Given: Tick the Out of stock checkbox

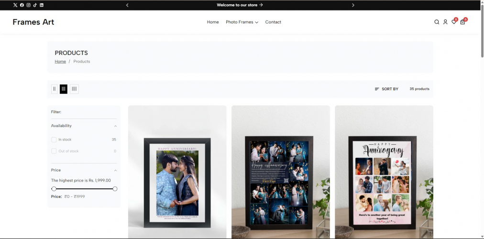Looking at the screenshot, I should pos(54,151).
